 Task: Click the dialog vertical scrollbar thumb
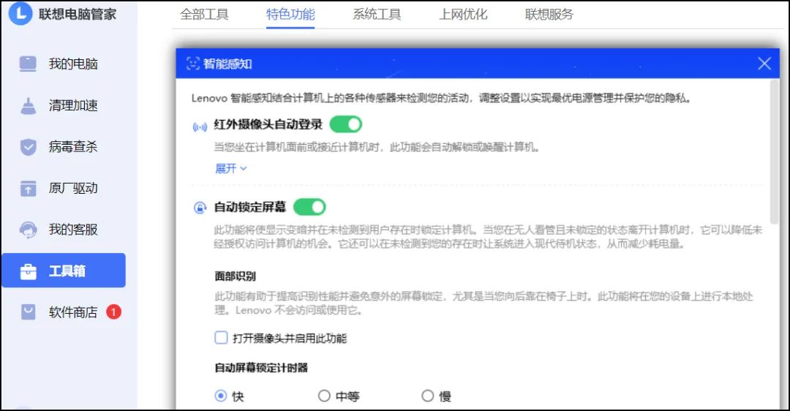coord(774,151)
